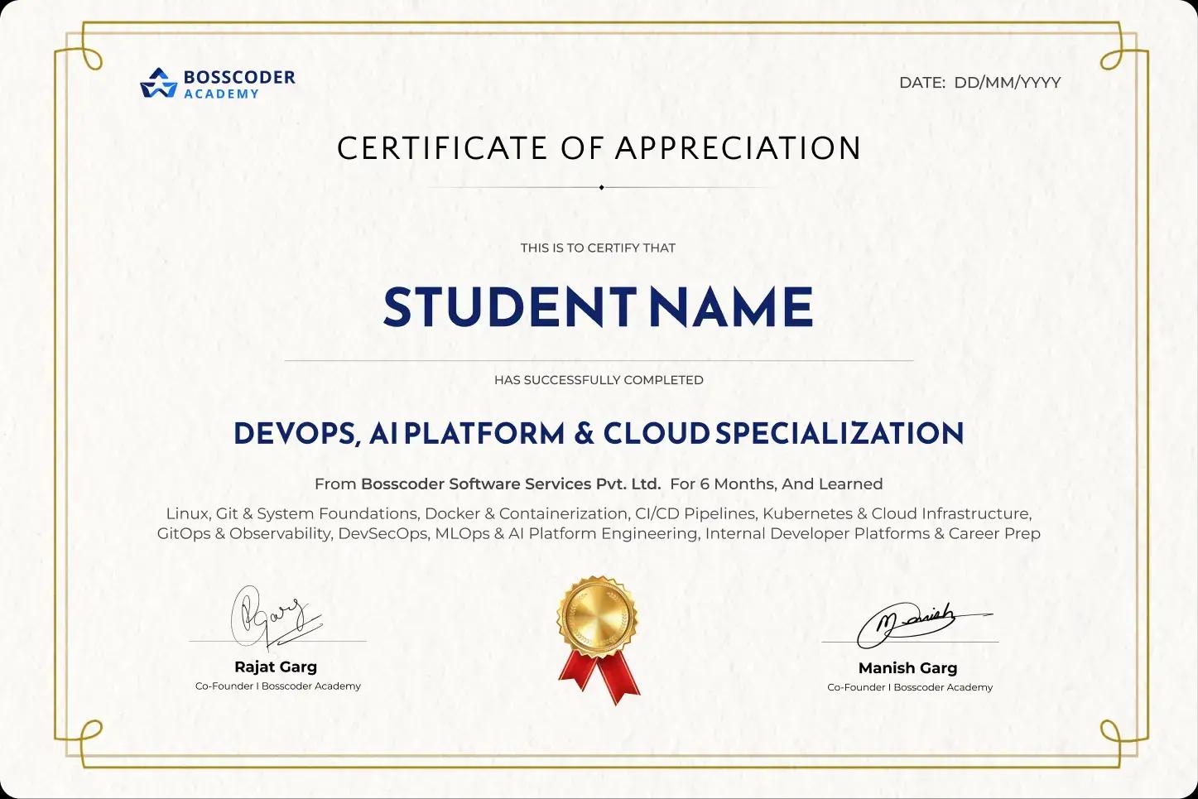The height and width of the screenshot is (799, 1198).
Task: Click the co-founder title under Rajat Garg
Action: (x=278, y=686)
